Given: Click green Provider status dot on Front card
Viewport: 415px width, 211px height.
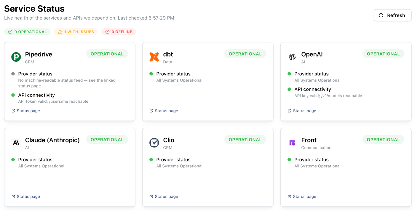Looking at the screenshot, I should (289, 160).
